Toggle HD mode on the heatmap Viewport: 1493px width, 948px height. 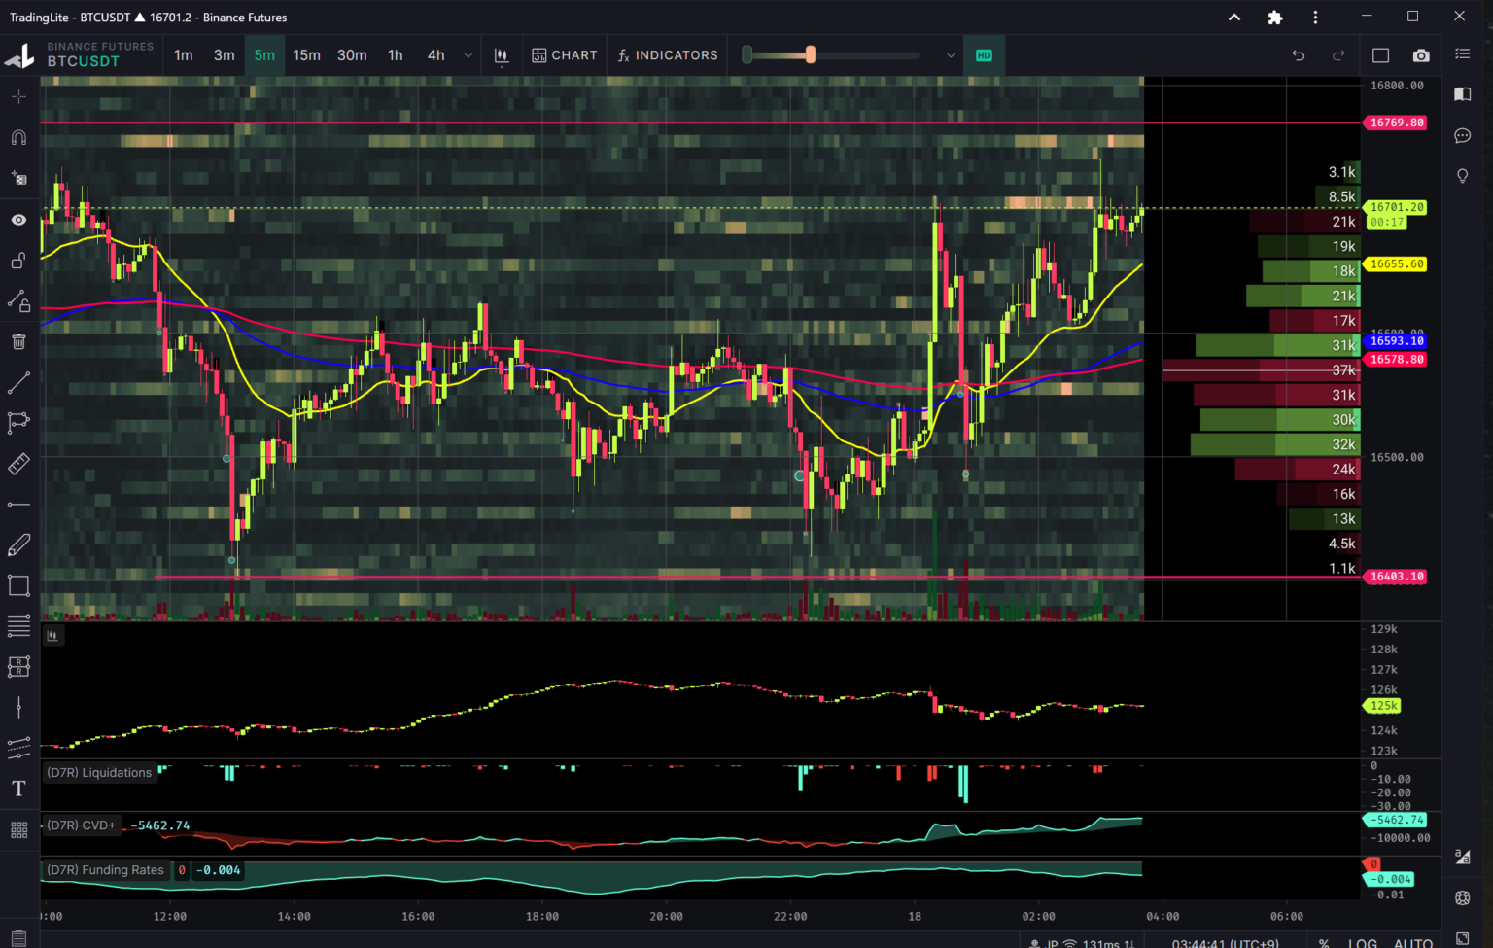[984, 55]
